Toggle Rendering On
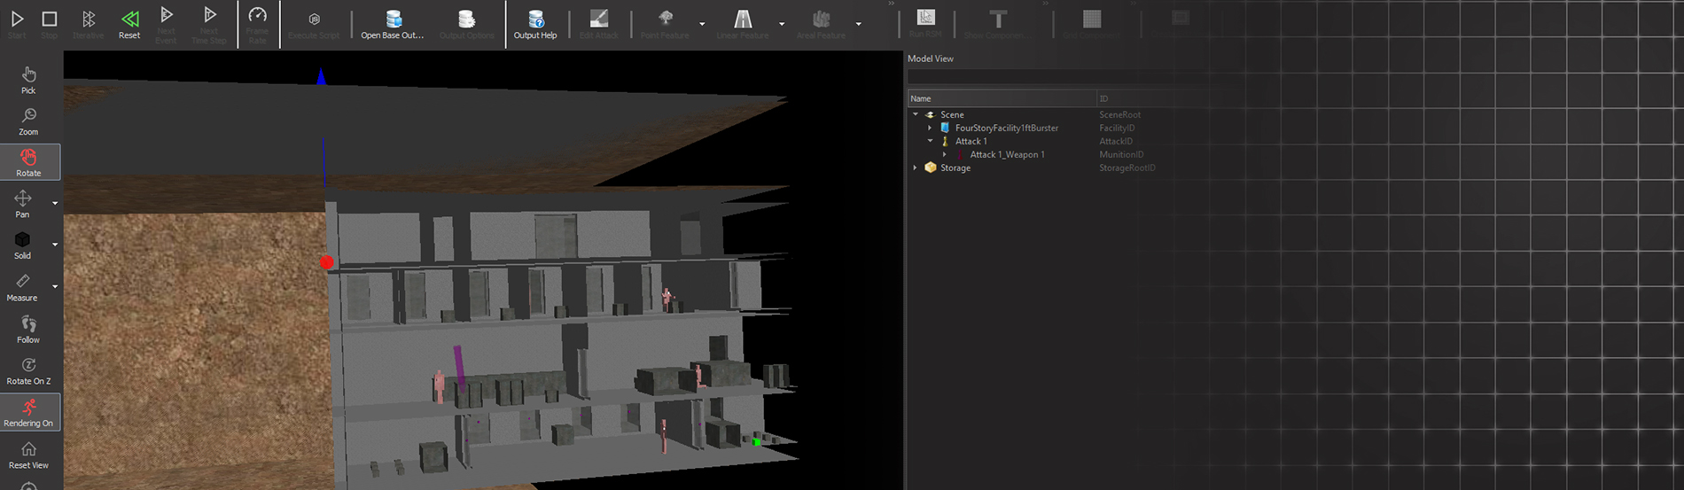The height and width of the screenshot is (490, 1684). (x=28, y=413)
